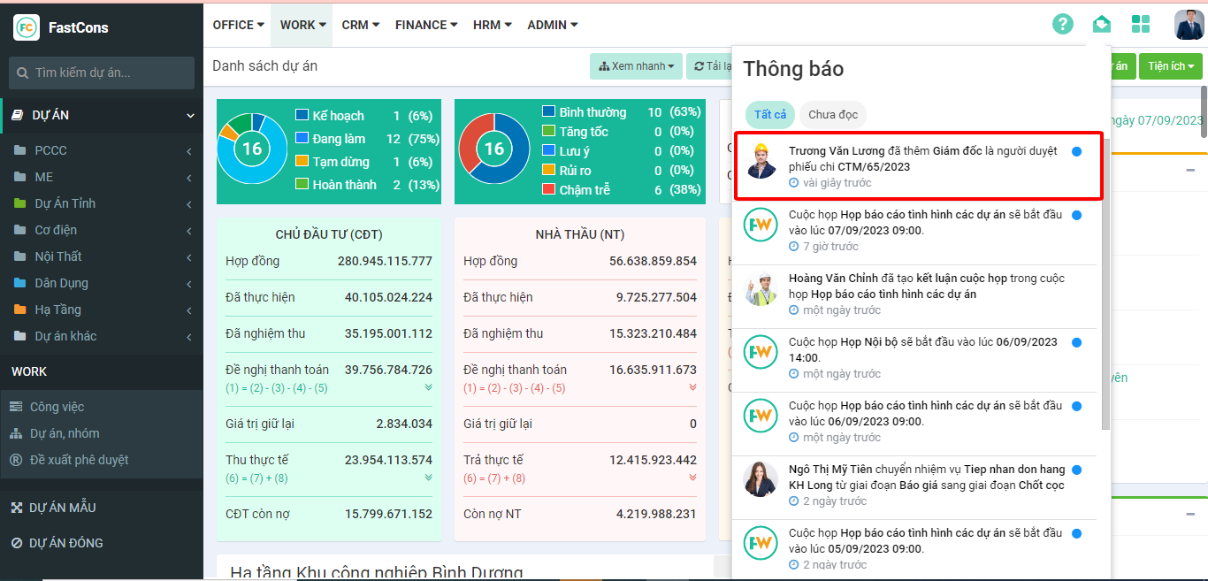The width and height of the screenshot is (1208, 581).
Task: Toggle unread dot on Ngô Thị Mỹ Tiên notification
Action: click(1076, 470)
